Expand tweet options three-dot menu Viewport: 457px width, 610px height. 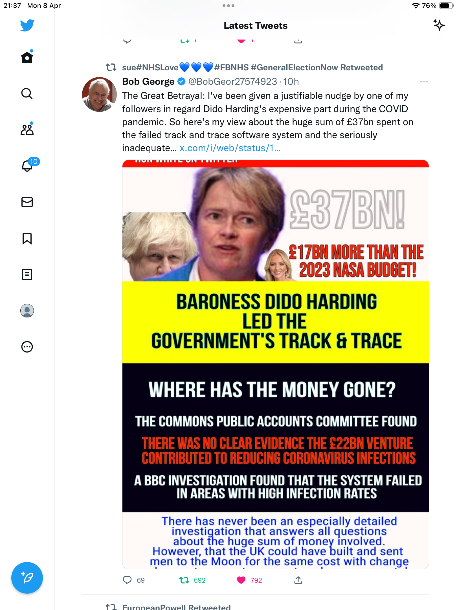tap(424, 82)
